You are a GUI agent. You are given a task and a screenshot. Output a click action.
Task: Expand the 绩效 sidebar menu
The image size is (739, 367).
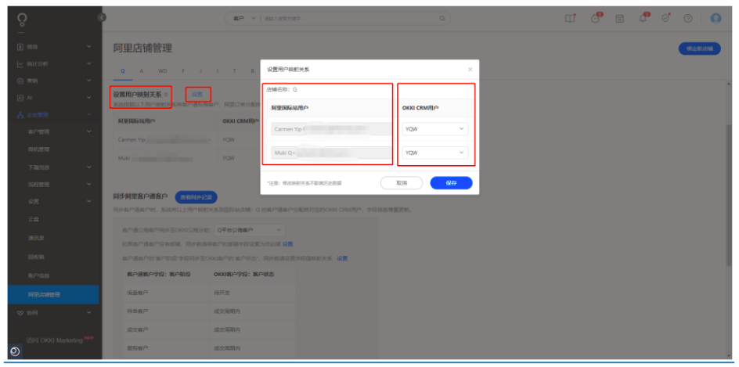[89, 47]
